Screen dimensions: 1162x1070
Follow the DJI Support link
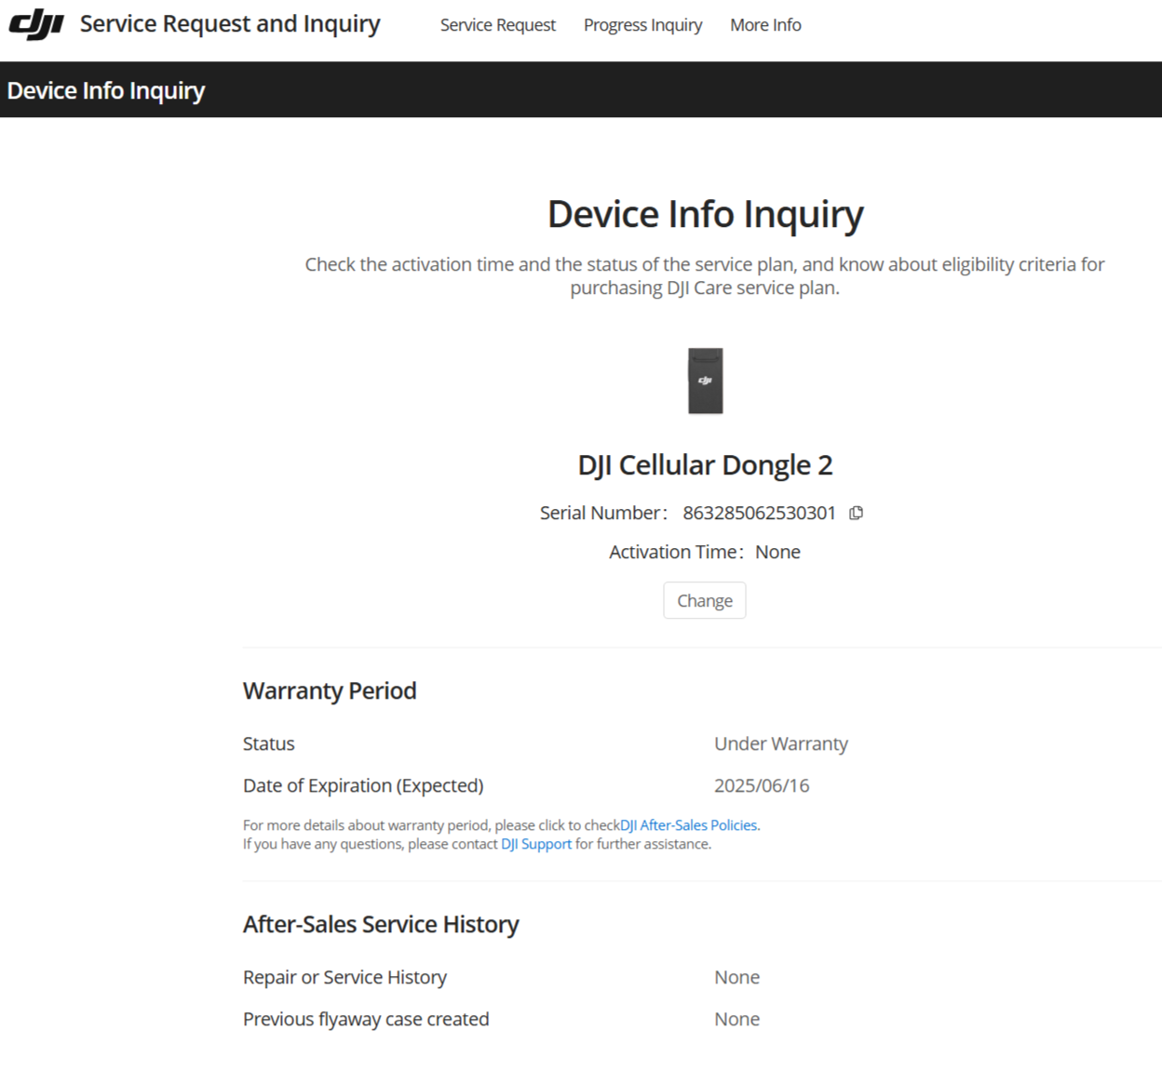(536, 844)
